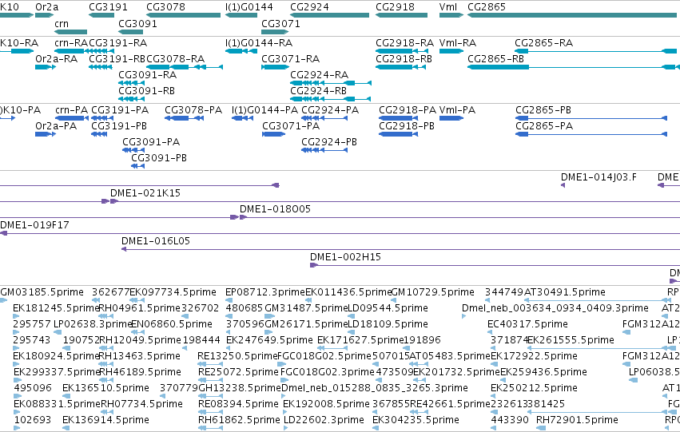Click the CG2924 gene label
This screenshot has height=432, width=680.
coord(310,7)
